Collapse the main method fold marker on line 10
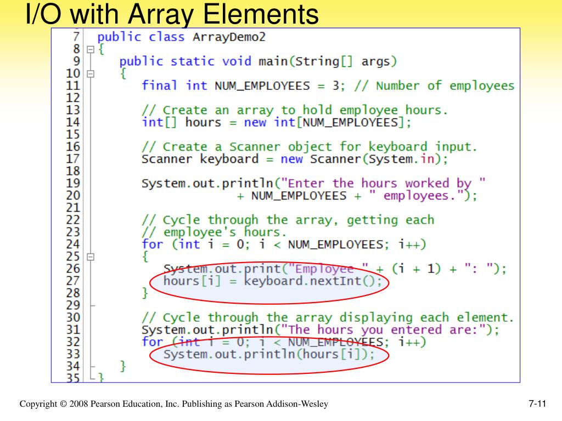This screenshot has height=421, width=562. coord(91,74)
